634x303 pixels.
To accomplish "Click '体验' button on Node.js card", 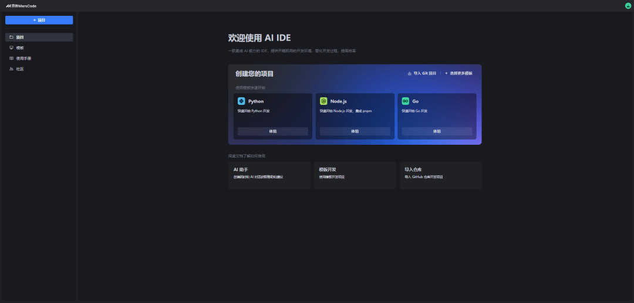I will [x=355, y=131].
